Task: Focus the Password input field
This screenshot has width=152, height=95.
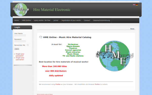Action: (20, 41)
